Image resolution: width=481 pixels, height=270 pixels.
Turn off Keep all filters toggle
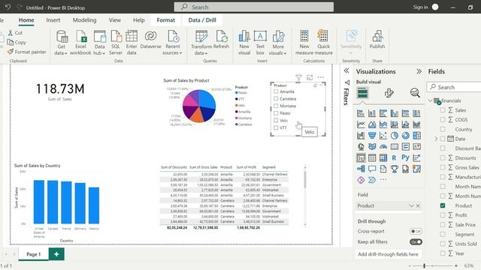click(x=416, y=242)
